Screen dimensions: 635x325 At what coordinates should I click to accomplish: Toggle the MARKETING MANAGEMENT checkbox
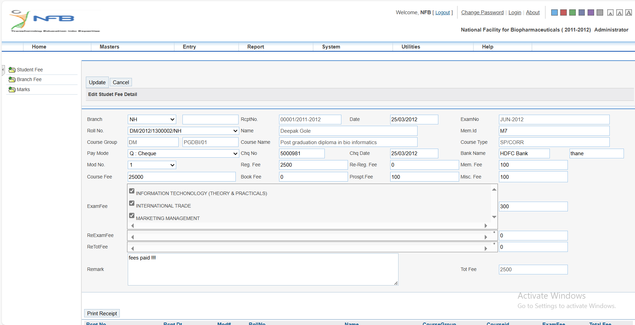(132, 216)
